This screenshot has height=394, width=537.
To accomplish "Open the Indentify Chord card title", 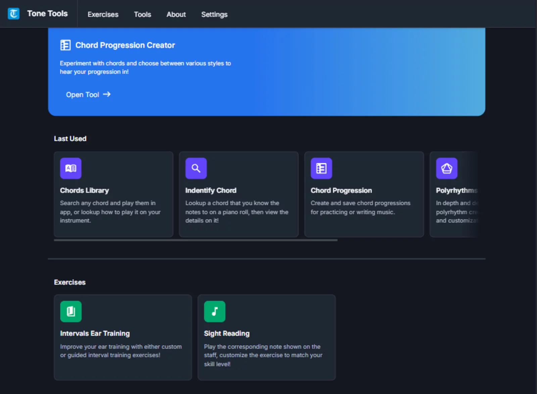I will pos(211,190).
